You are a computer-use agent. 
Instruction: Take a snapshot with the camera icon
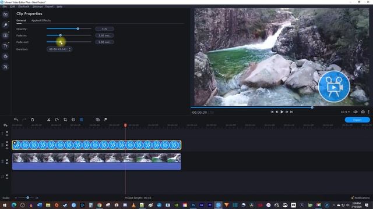click(x=363, y=112)
